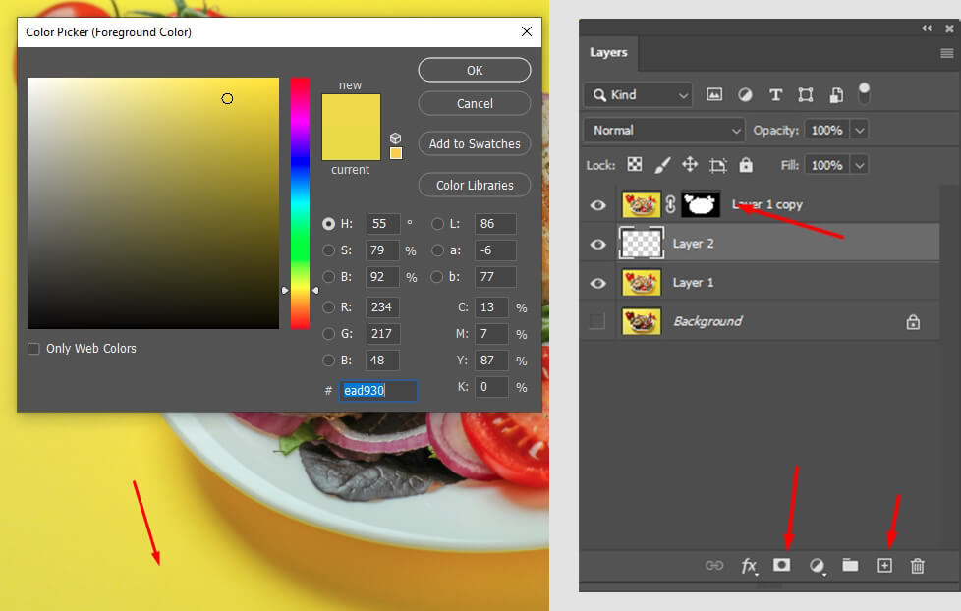Delete layer with trash icon
Screen dimensions: 961x611
pyautogui.click(x=918, y=566)
